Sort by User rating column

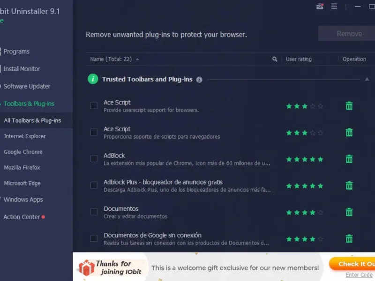(x=299, y=59)
